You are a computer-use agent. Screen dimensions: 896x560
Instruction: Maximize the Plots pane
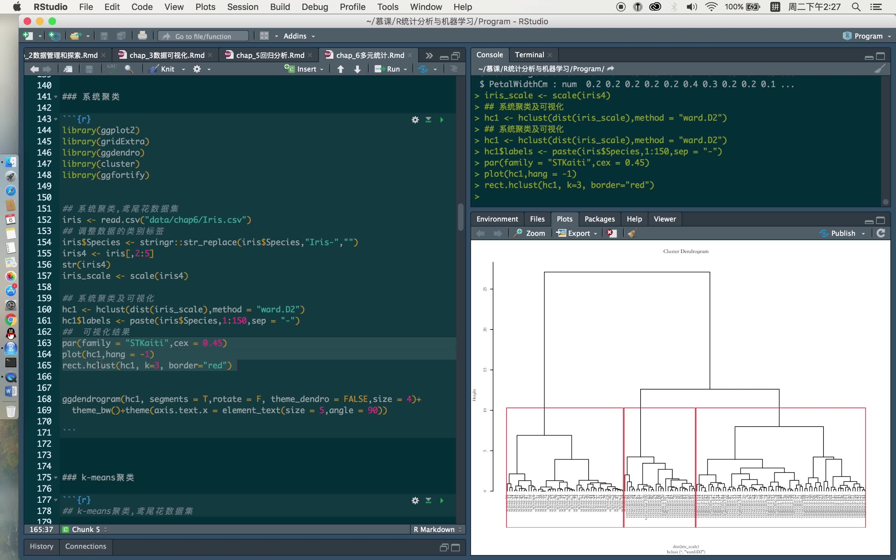point(880,220)
